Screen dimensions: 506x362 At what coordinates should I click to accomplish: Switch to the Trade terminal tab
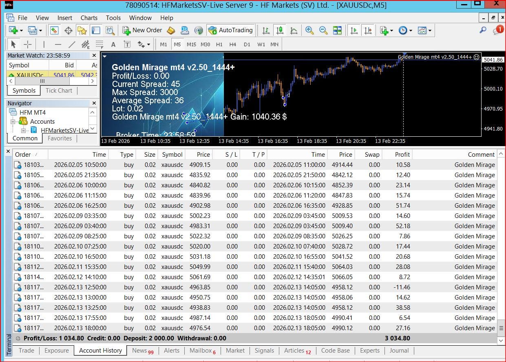click(27, 351)
